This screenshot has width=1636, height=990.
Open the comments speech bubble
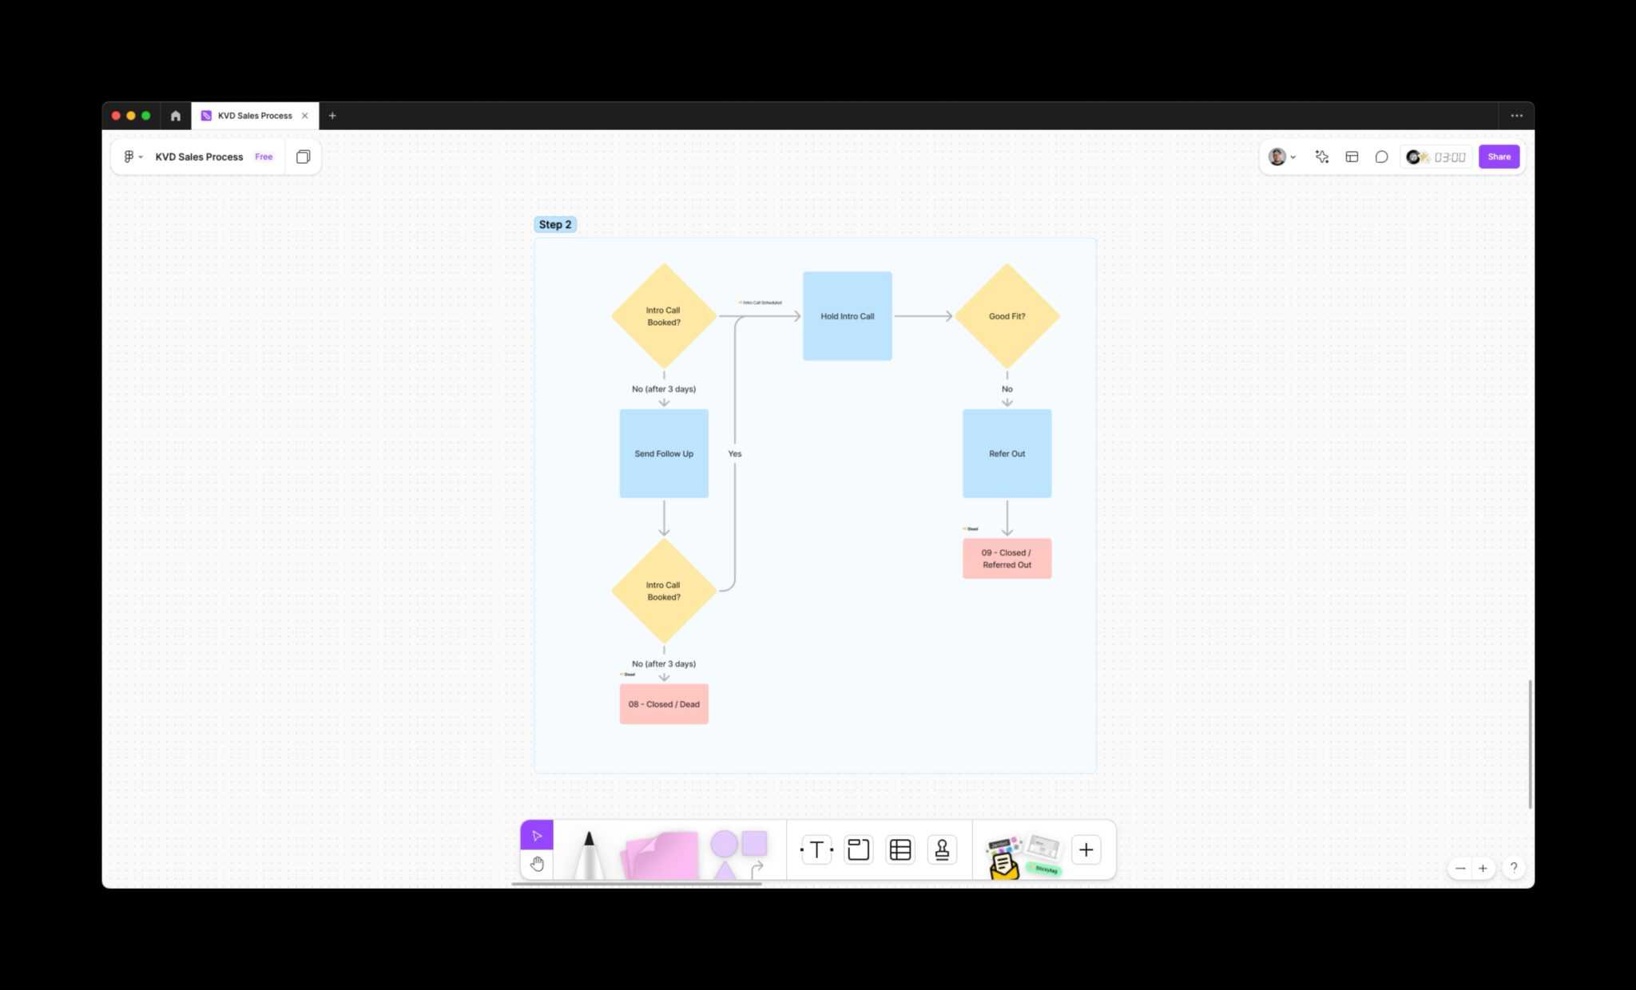pos(1381,156)
